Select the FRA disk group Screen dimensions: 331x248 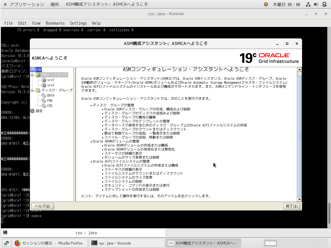click(50, 101)
